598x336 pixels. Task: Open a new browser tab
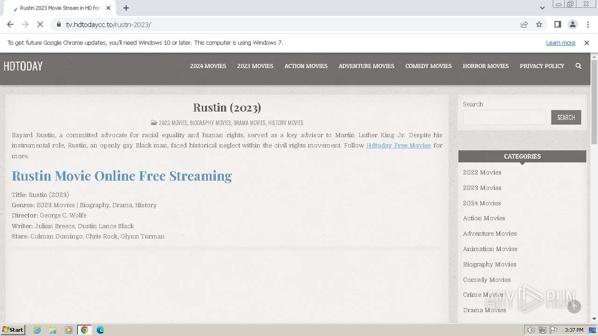(126, 8)
